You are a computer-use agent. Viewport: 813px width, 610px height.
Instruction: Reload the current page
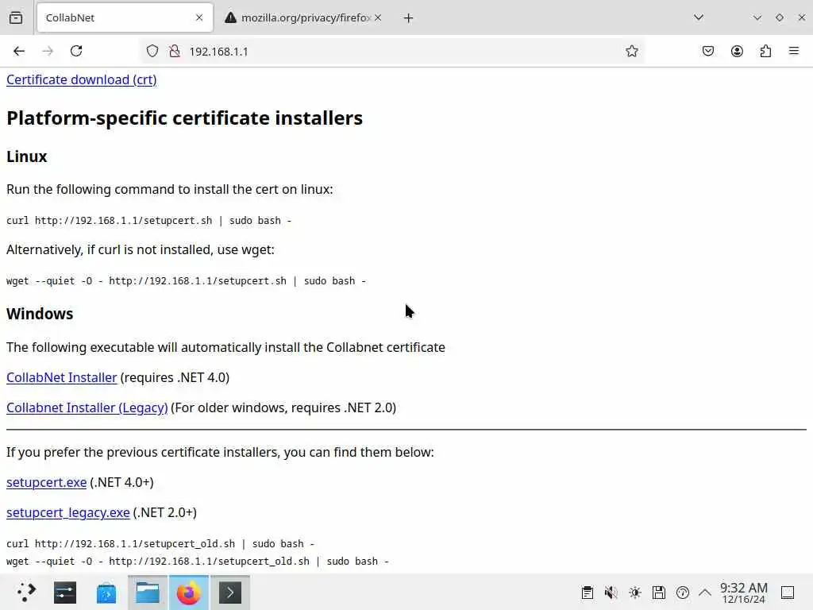pyautogui.click(x=76, y=51)
